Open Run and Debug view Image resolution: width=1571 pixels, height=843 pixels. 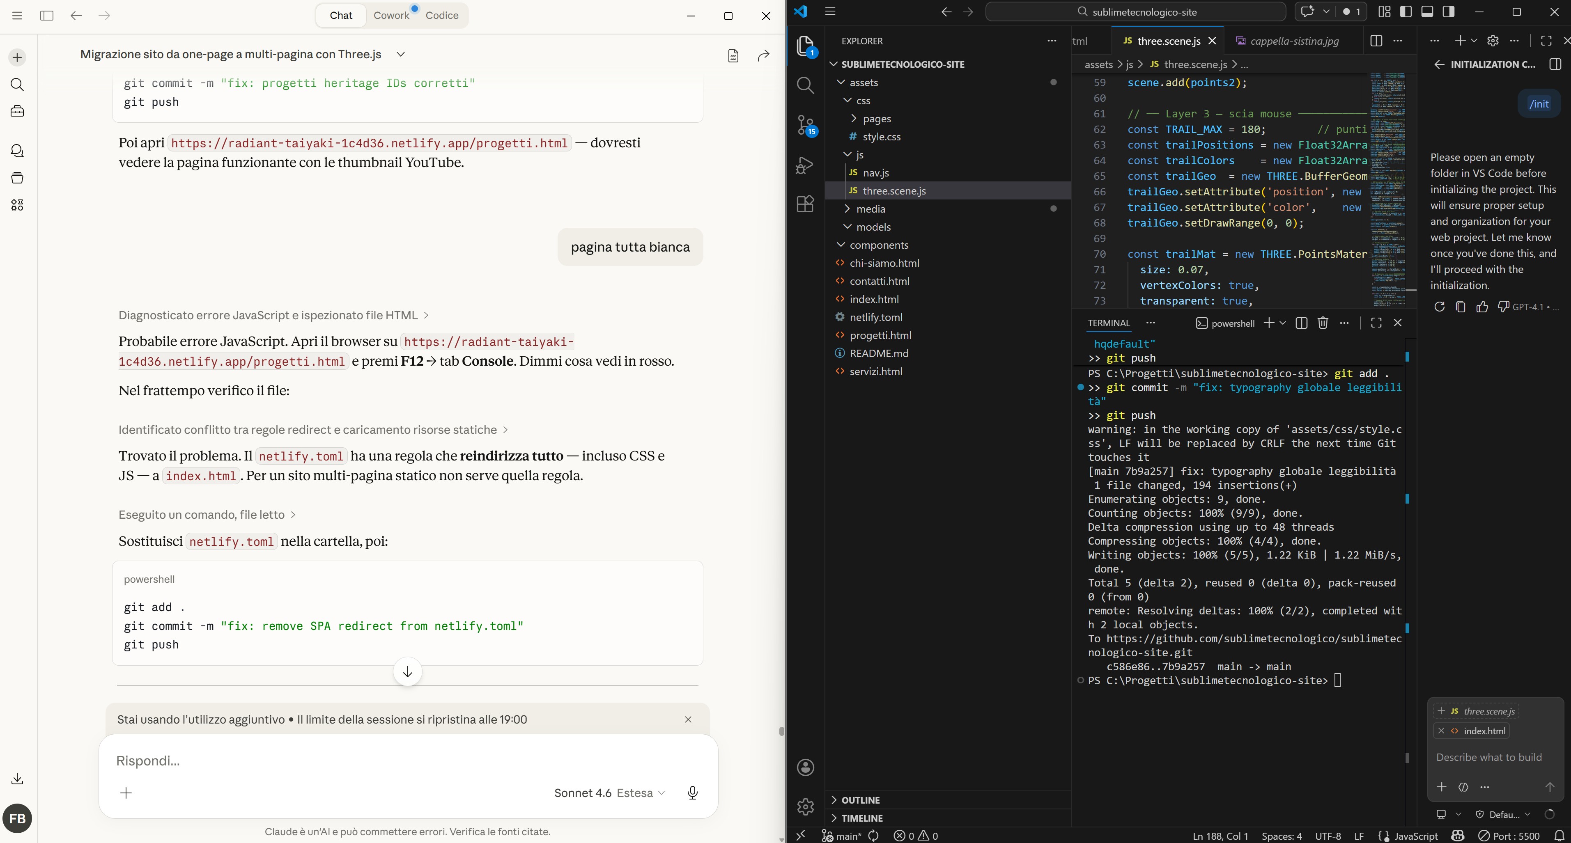pos(806,165)
